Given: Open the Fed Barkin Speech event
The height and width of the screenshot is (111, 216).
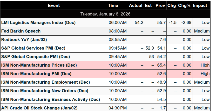Looking at the screenshot, I should tap(21, 31).
